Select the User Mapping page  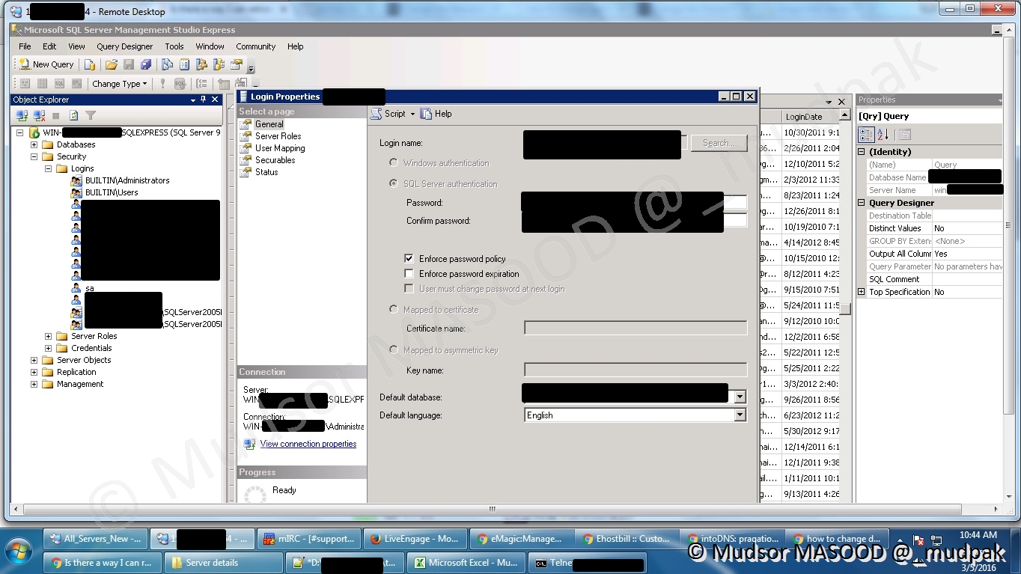click(x=279, y=148)
